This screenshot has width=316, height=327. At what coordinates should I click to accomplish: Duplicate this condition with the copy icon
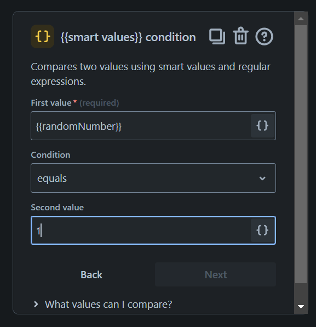217,37
